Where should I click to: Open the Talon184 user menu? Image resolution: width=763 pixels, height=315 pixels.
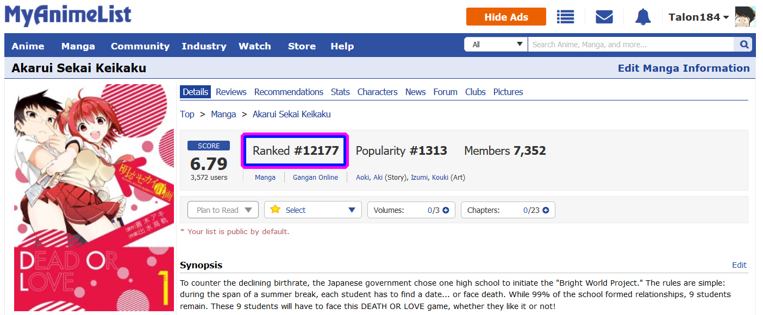[698, 17]
